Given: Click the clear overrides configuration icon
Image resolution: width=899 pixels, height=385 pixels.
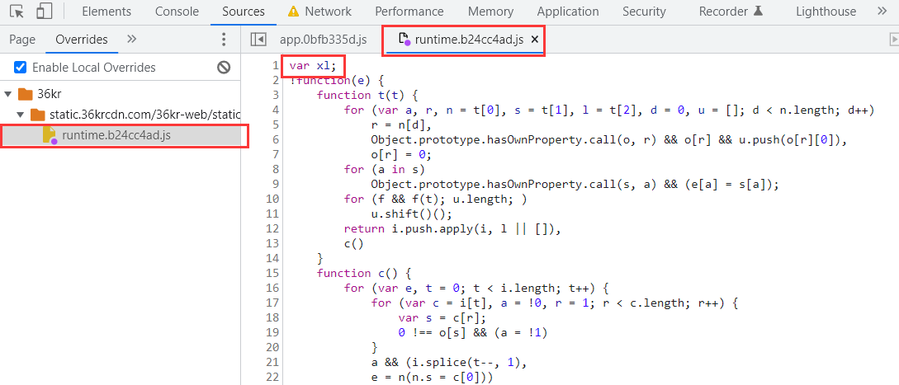Looking at the screenshot, I should [224, 68].
